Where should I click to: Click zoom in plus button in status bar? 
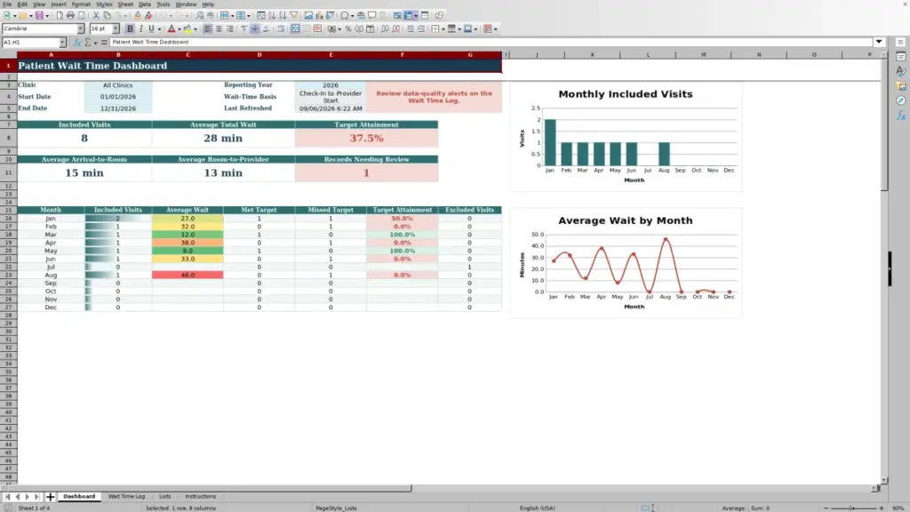coord(881,508)
